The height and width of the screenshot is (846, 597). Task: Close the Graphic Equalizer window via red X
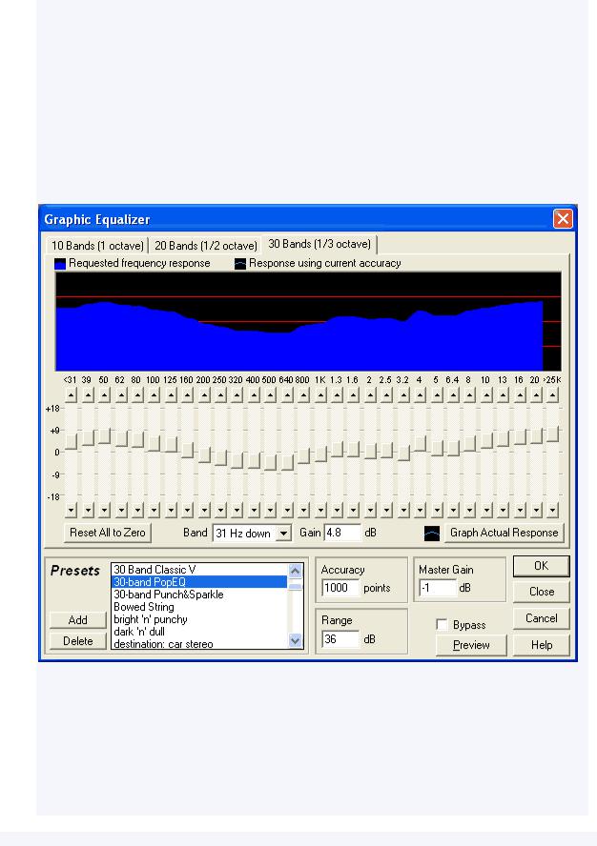pyautogui.click(x=563, y=218)
